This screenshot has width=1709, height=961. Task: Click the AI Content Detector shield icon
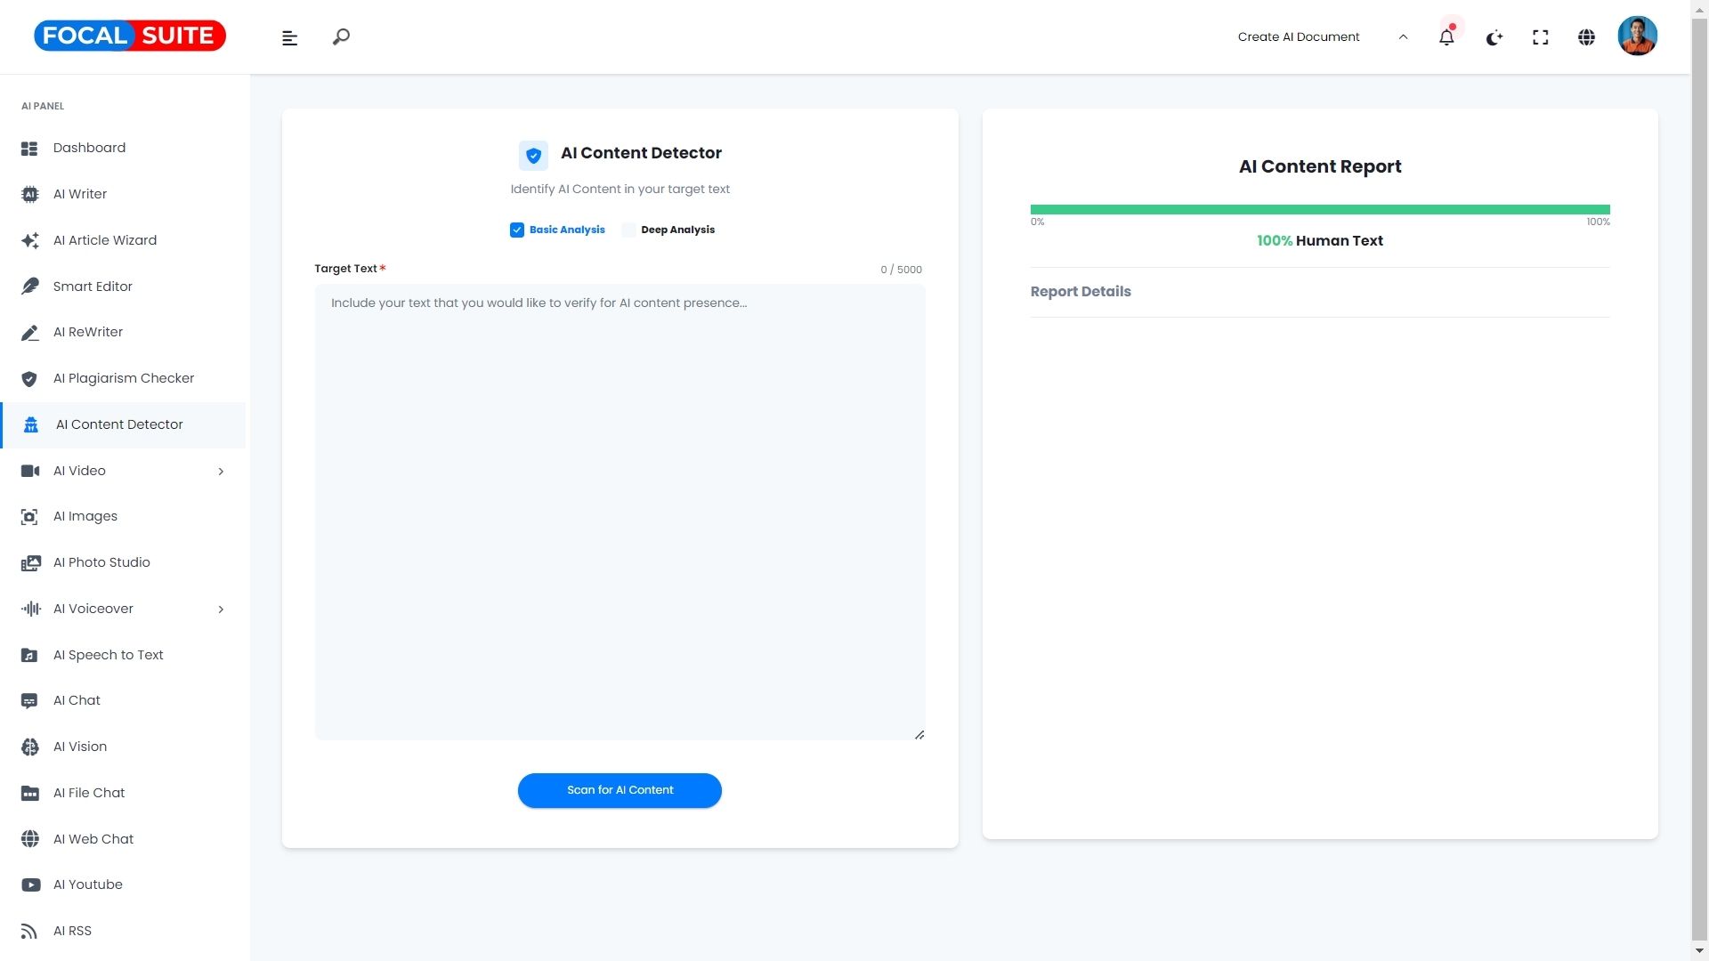click(x=533, y=155)
